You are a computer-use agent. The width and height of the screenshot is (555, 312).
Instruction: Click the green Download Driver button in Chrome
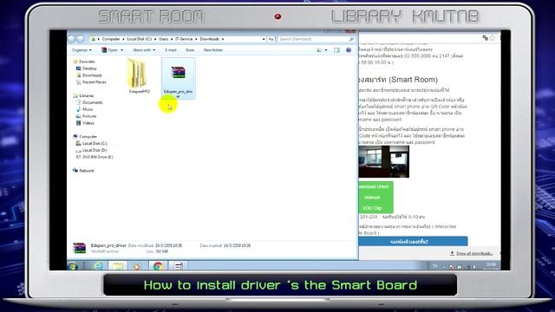pos(374,187)
